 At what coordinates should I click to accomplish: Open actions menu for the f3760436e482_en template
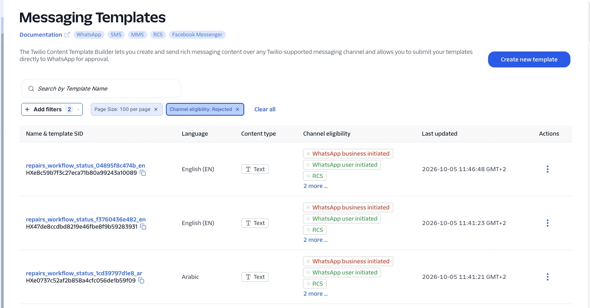point(547,223)
